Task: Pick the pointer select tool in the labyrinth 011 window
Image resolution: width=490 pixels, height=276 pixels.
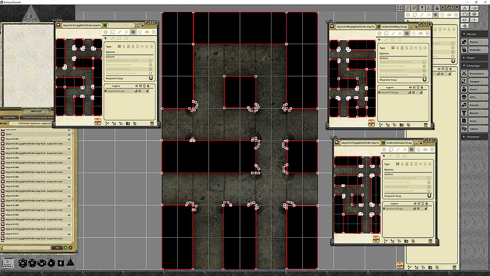Action: [106, 38]
